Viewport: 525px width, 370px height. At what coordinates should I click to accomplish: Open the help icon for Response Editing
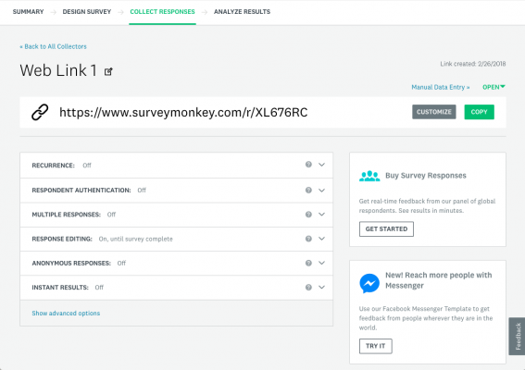tap(308, 239)
